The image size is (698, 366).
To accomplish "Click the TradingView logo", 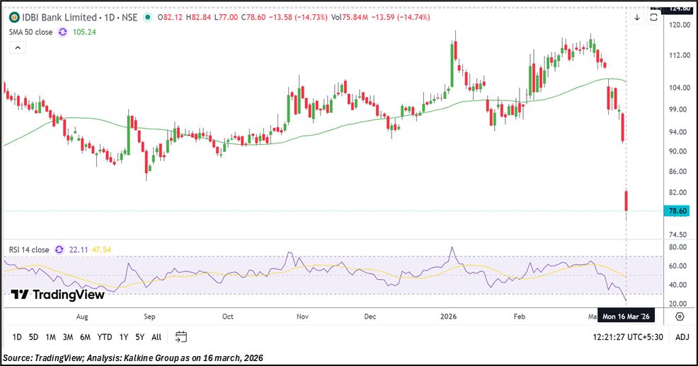I will pyautogui.click(x=48, y=295).
